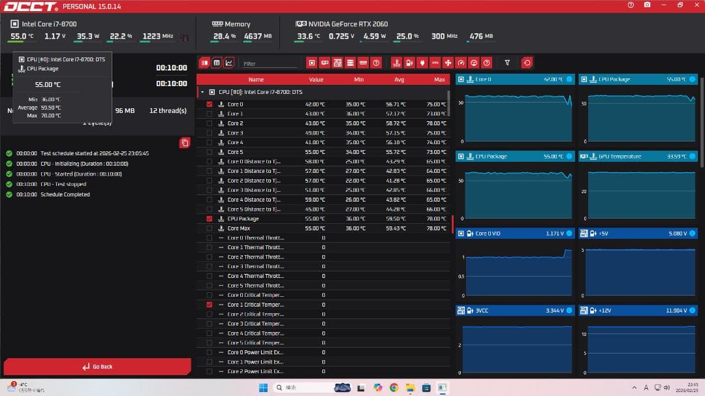Screen dimensions: 705x396
Task: Open the Windows Start menu
Action: coord(264,388)
